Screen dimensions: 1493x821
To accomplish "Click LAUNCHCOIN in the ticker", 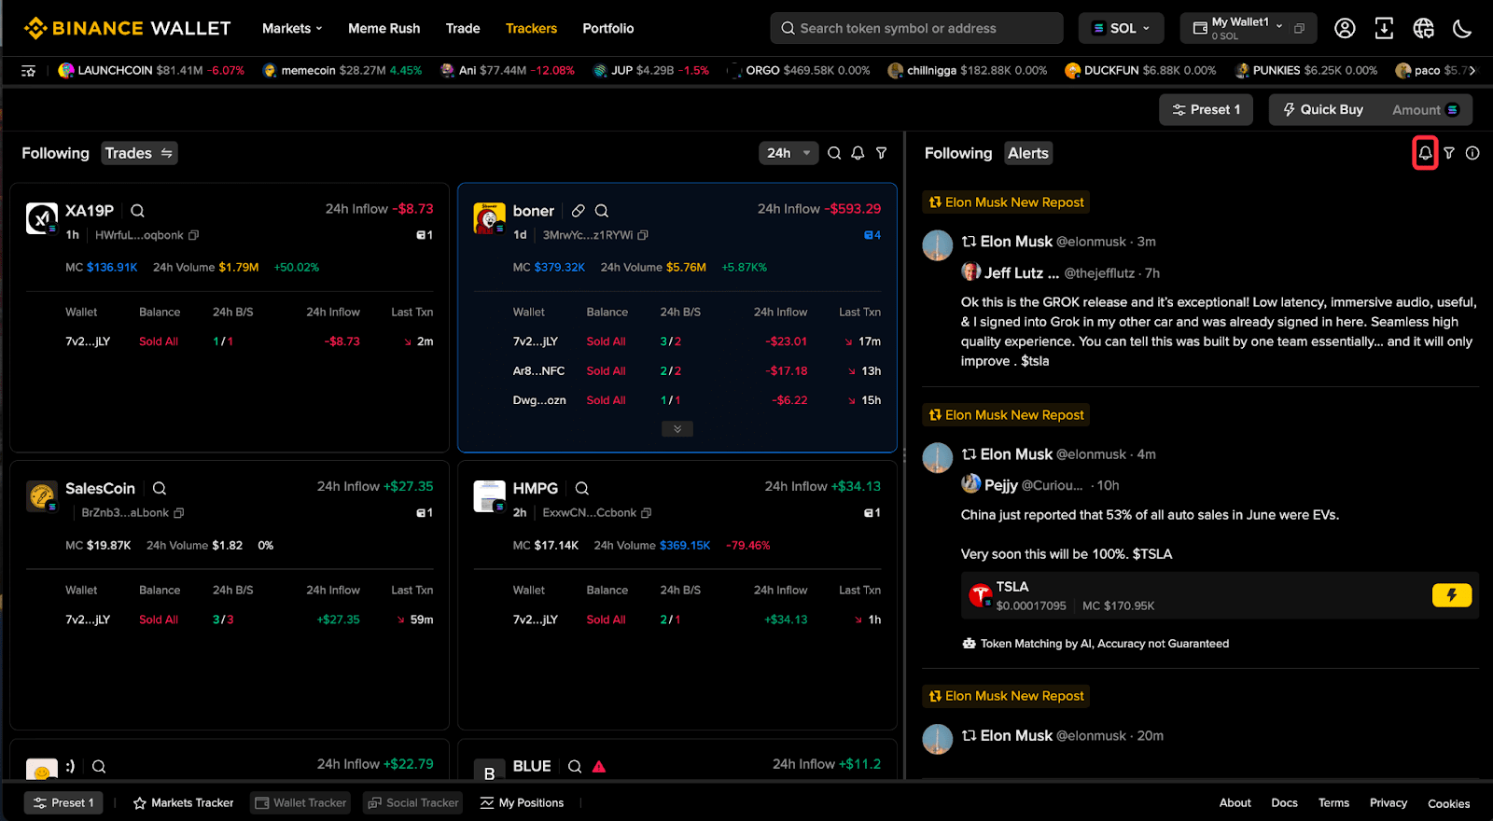I will (151, 70).
